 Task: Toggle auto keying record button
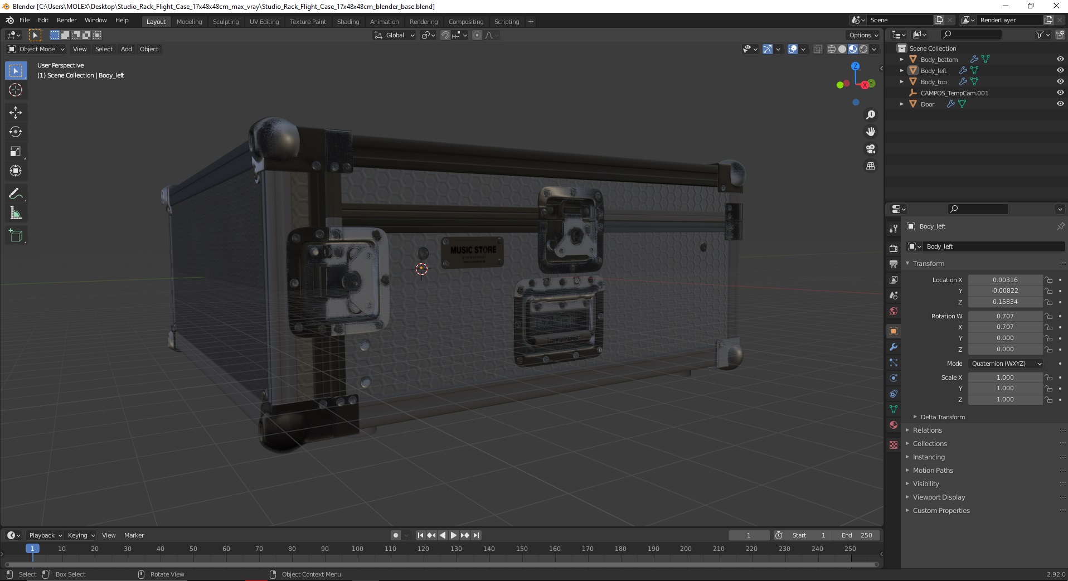click(396, 535)
